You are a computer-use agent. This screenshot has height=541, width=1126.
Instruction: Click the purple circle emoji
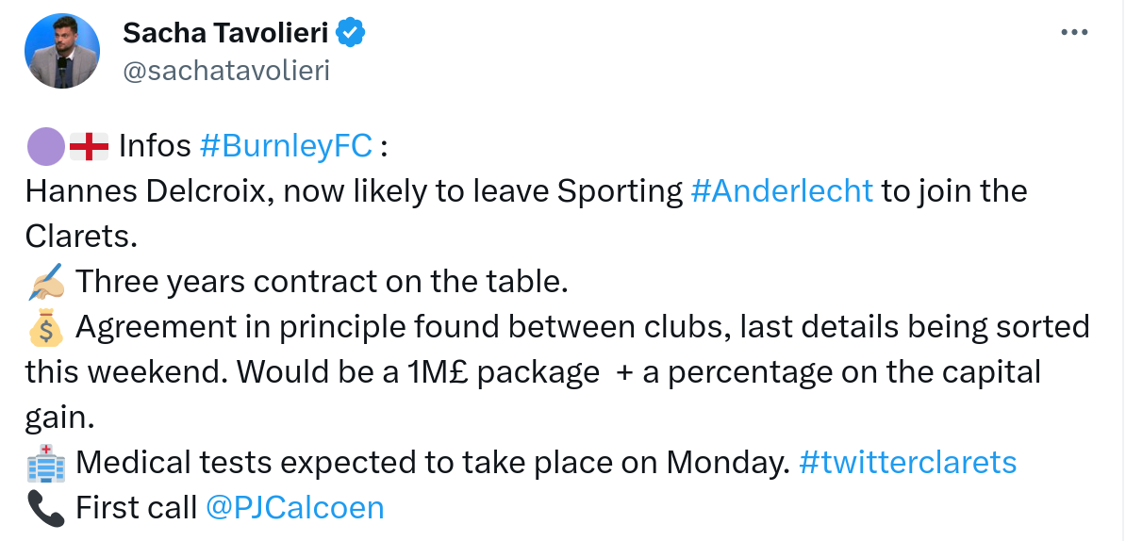(x=44, y=146)
